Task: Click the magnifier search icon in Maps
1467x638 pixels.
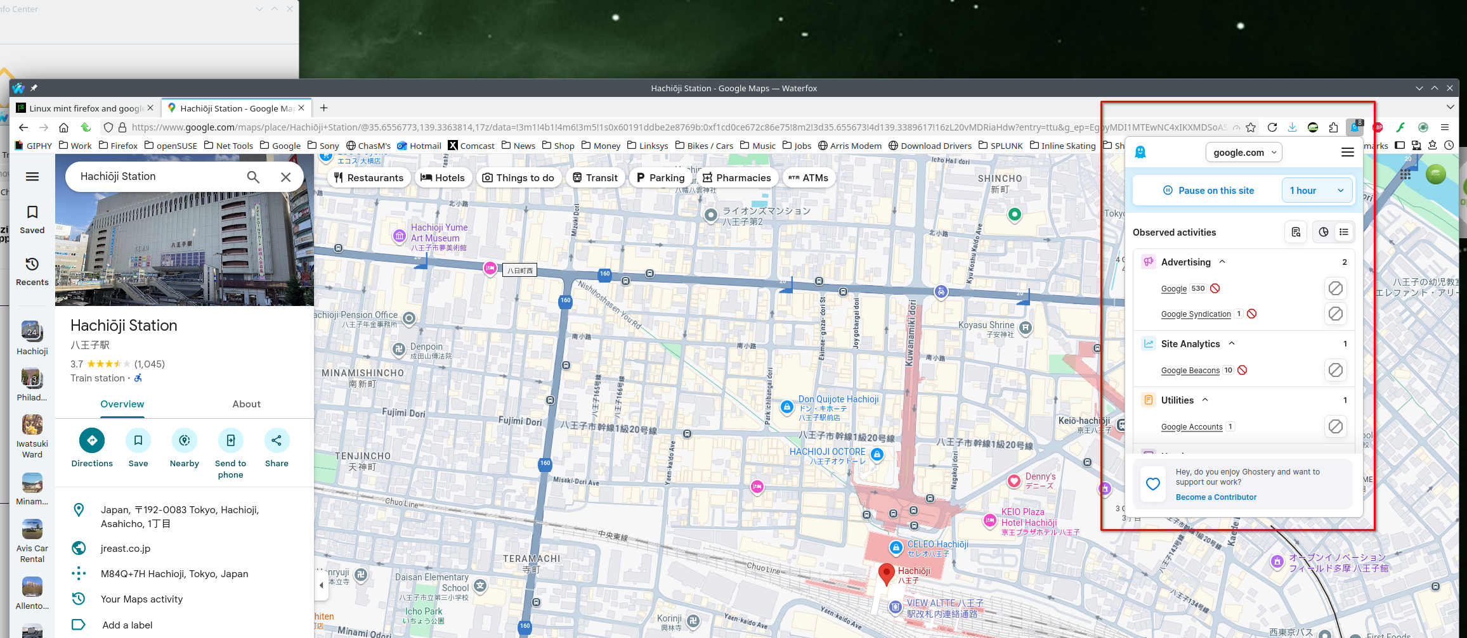Action: point(253,177)
